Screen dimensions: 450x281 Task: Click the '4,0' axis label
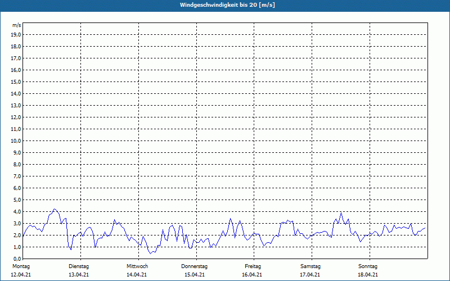[17, 212]
